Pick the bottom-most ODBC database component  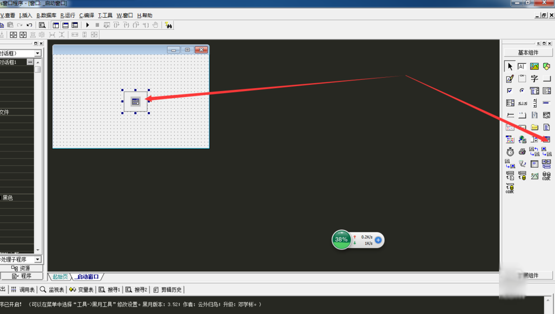coord(509,188)
